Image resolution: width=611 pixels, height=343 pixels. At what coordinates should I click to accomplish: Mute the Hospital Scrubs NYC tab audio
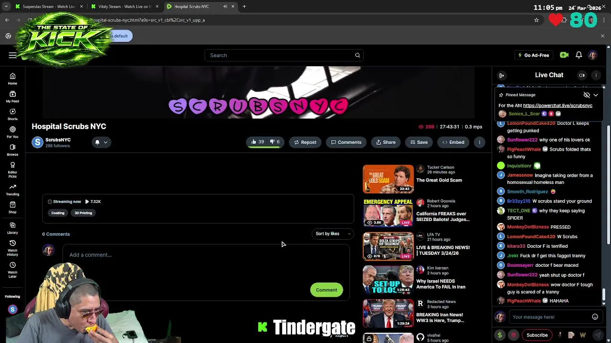tap(225, 7)
